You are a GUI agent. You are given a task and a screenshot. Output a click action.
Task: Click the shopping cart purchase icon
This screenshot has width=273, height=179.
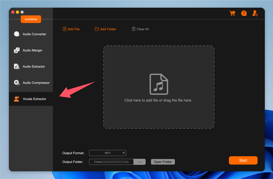tap(232, 13)
